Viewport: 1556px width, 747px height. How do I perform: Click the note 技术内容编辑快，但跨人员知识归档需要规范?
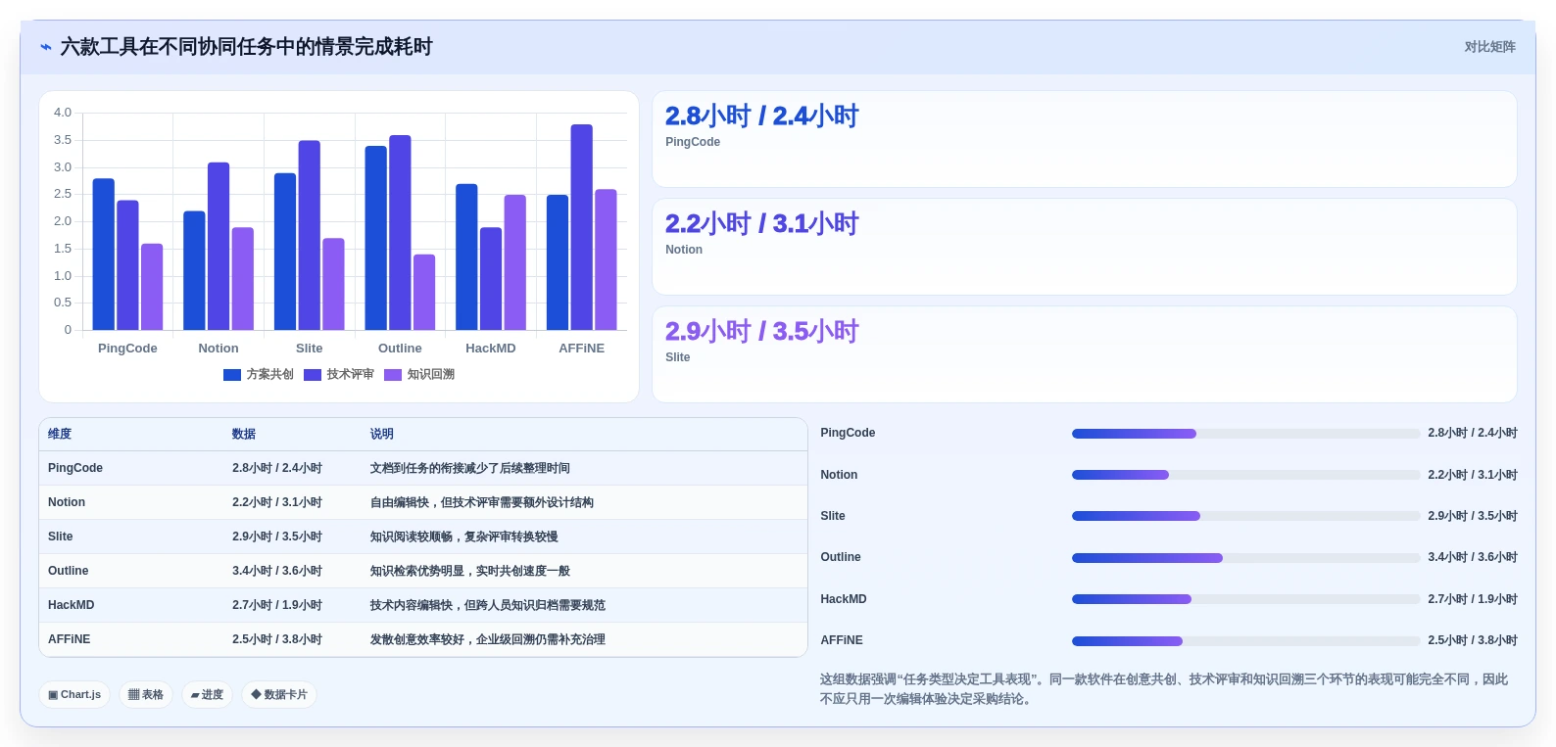(x=488, y=606)
